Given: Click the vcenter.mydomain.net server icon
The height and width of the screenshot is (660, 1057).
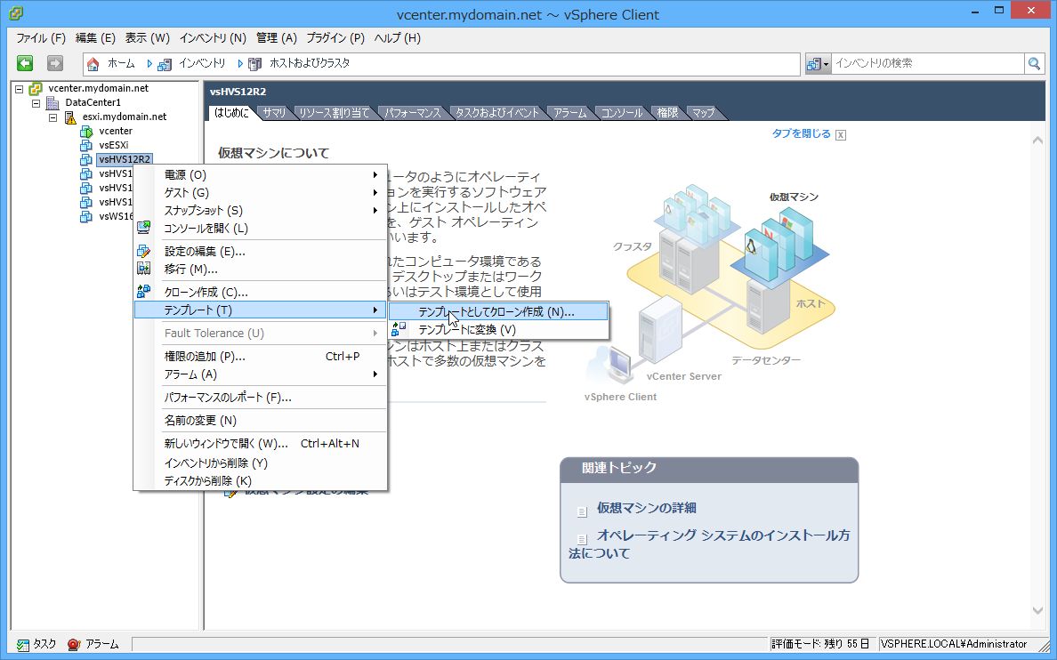Looking at the screenshot, I should coord(36,88).
